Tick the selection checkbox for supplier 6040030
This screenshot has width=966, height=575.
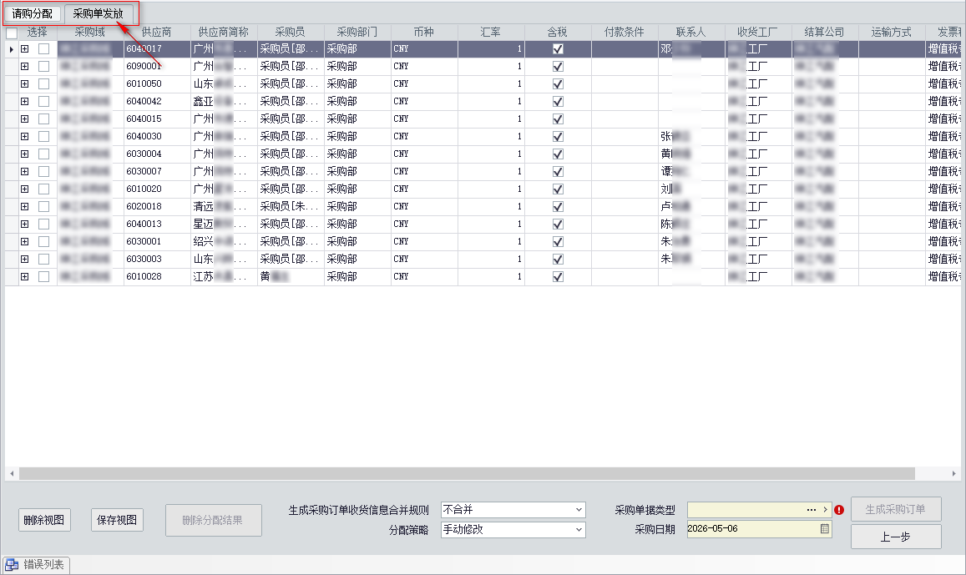point(43,136)
